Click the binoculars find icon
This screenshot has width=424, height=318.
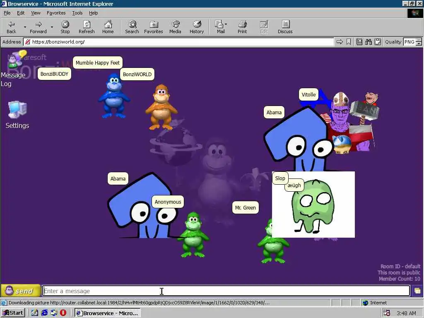(x=368, y=42)
